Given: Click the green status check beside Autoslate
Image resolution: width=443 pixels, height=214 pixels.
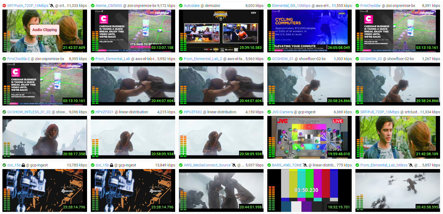Looking at the screenshot, I should point(181,6).
